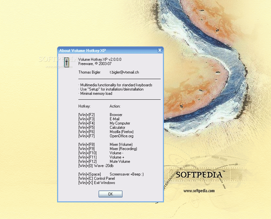Screen dimensions: 271x219
Task: Click the 'Mute Volume' action text
Action: pyautogui.click(x=120, y=161)
